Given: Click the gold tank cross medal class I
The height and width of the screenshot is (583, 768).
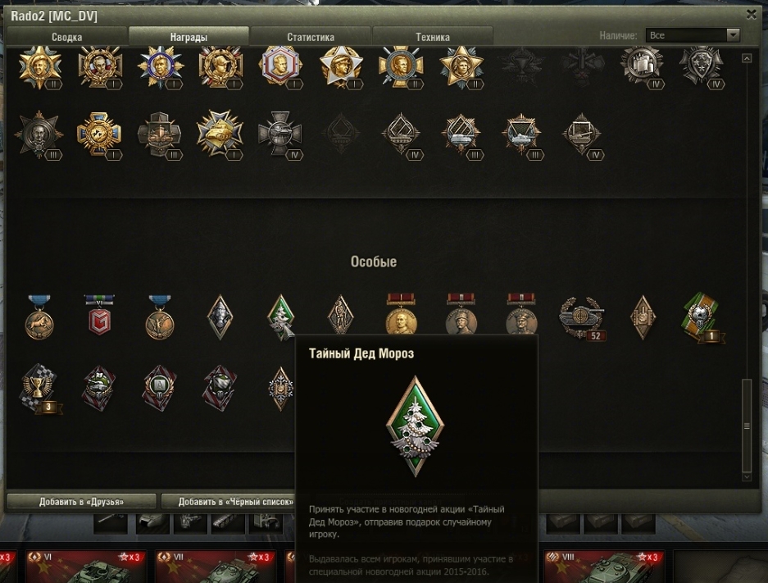Looking at the screenshot, I should tap(220, 134).
